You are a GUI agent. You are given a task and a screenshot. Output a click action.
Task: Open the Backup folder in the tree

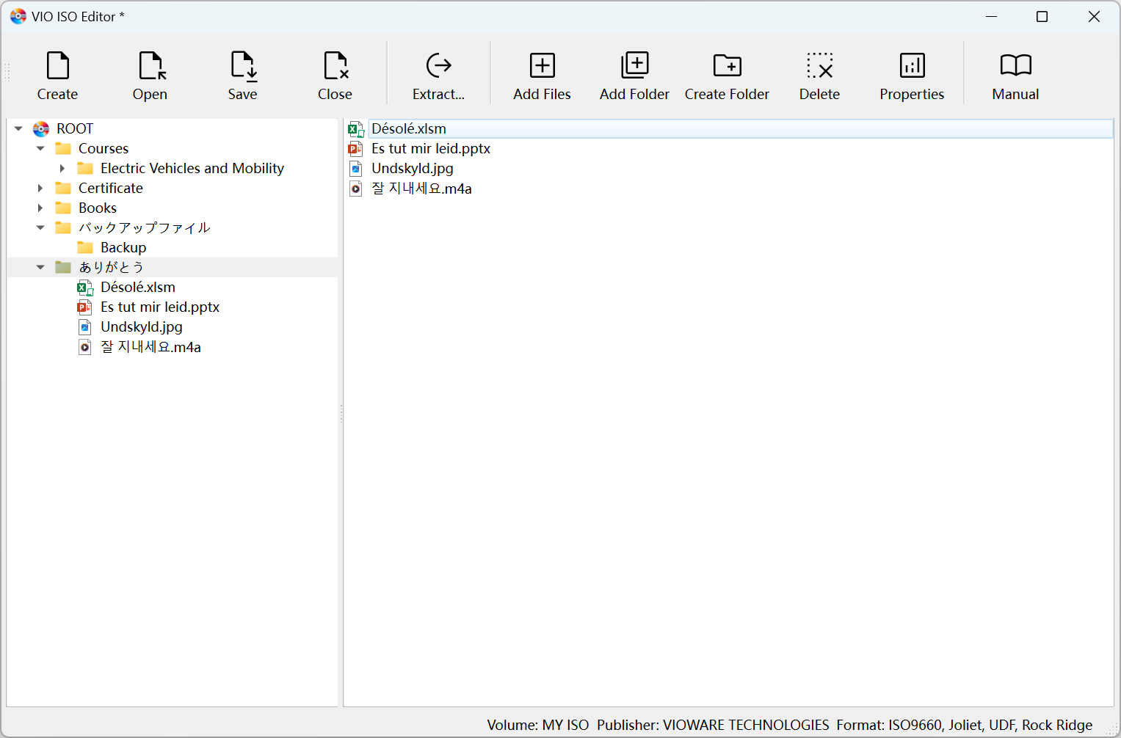123,247
